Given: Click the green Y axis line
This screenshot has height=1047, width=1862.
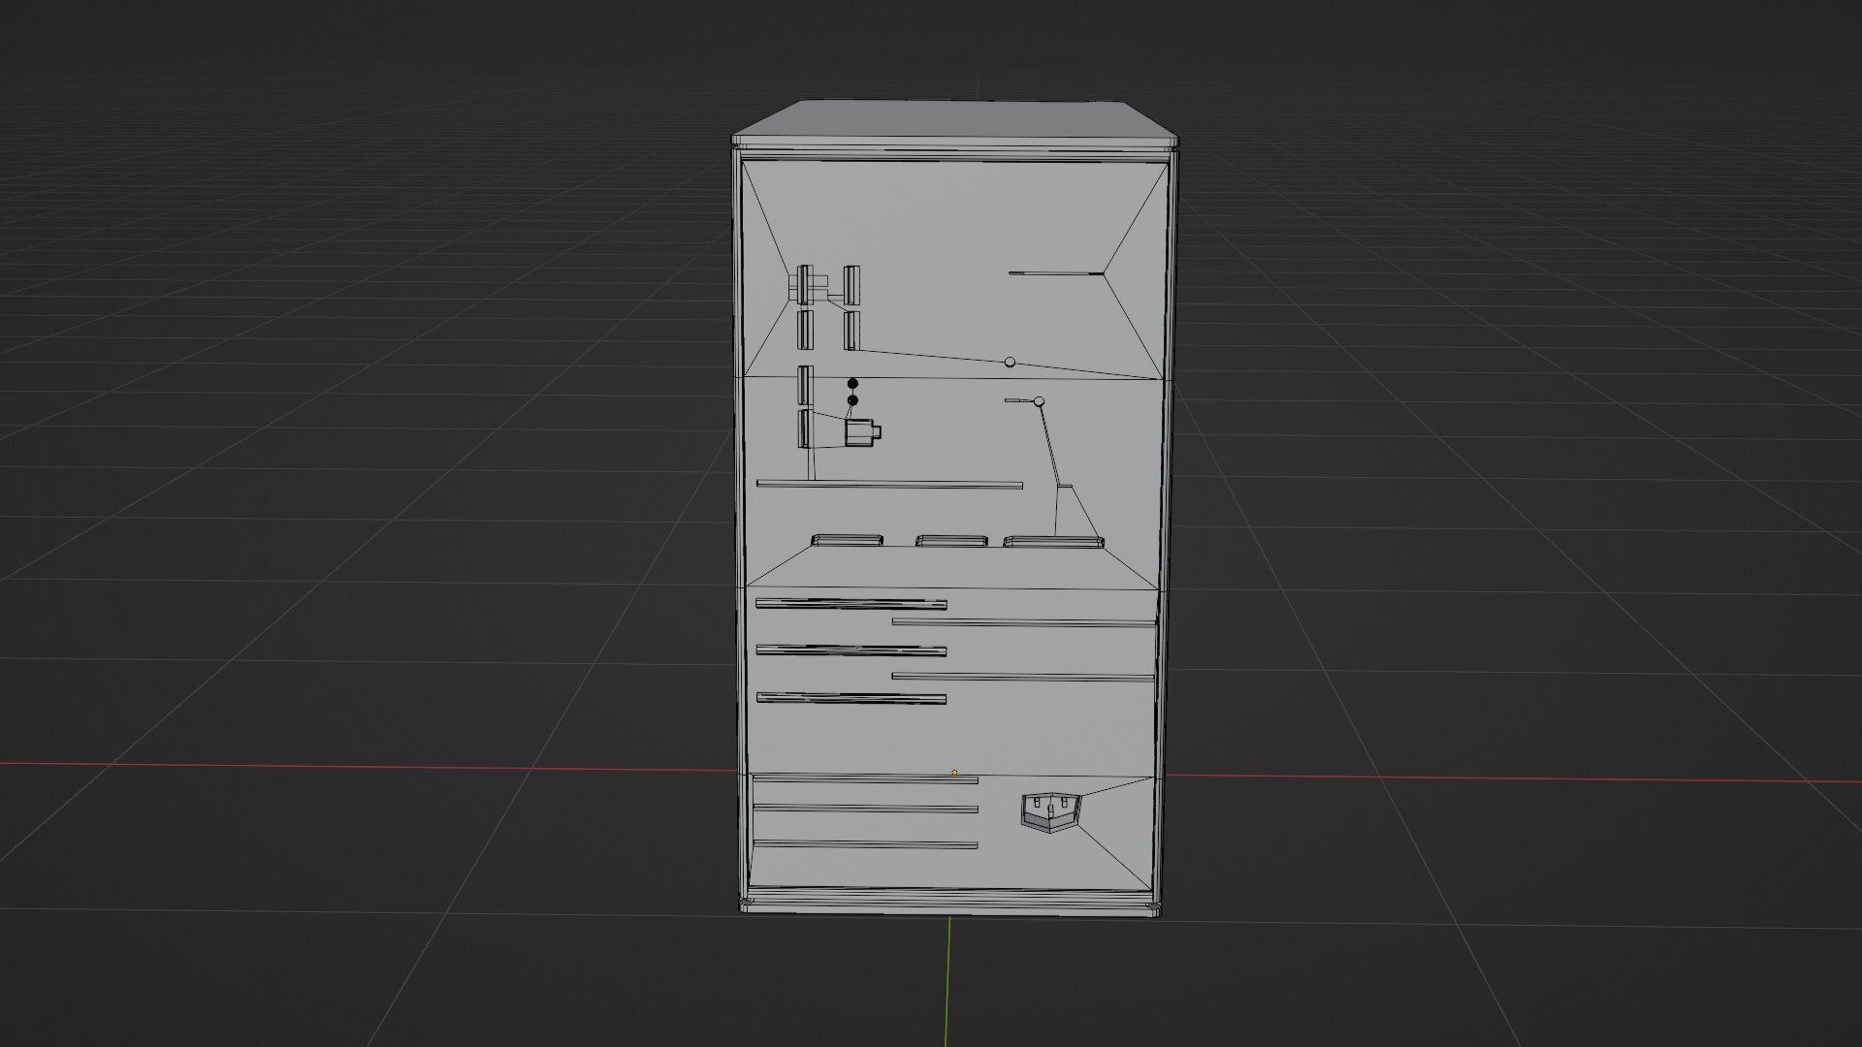Looking at the screenshot, I should (x=947, y=979).
